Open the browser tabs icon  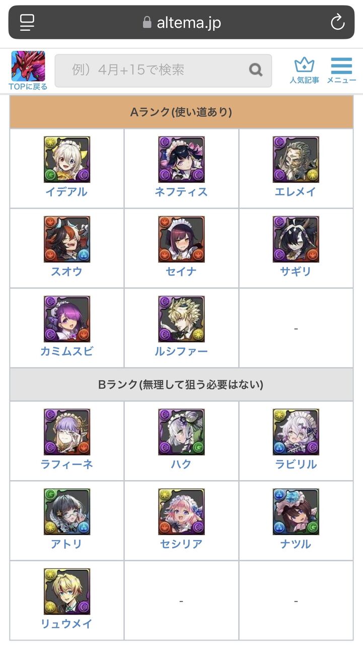(27, 22)
